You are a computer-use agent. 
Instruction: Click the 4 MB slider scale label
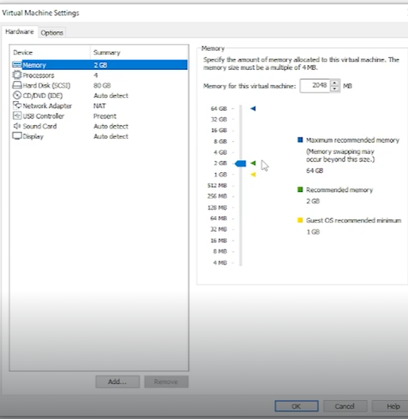tap(220, 263)
